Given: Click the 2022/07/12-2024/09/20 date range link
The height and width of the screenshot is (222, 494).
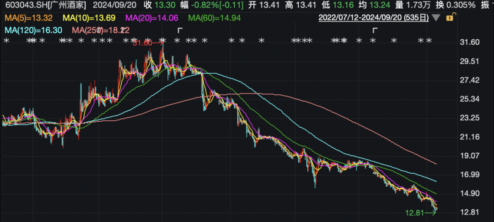Looking at the screenshot, I should 374,18.
